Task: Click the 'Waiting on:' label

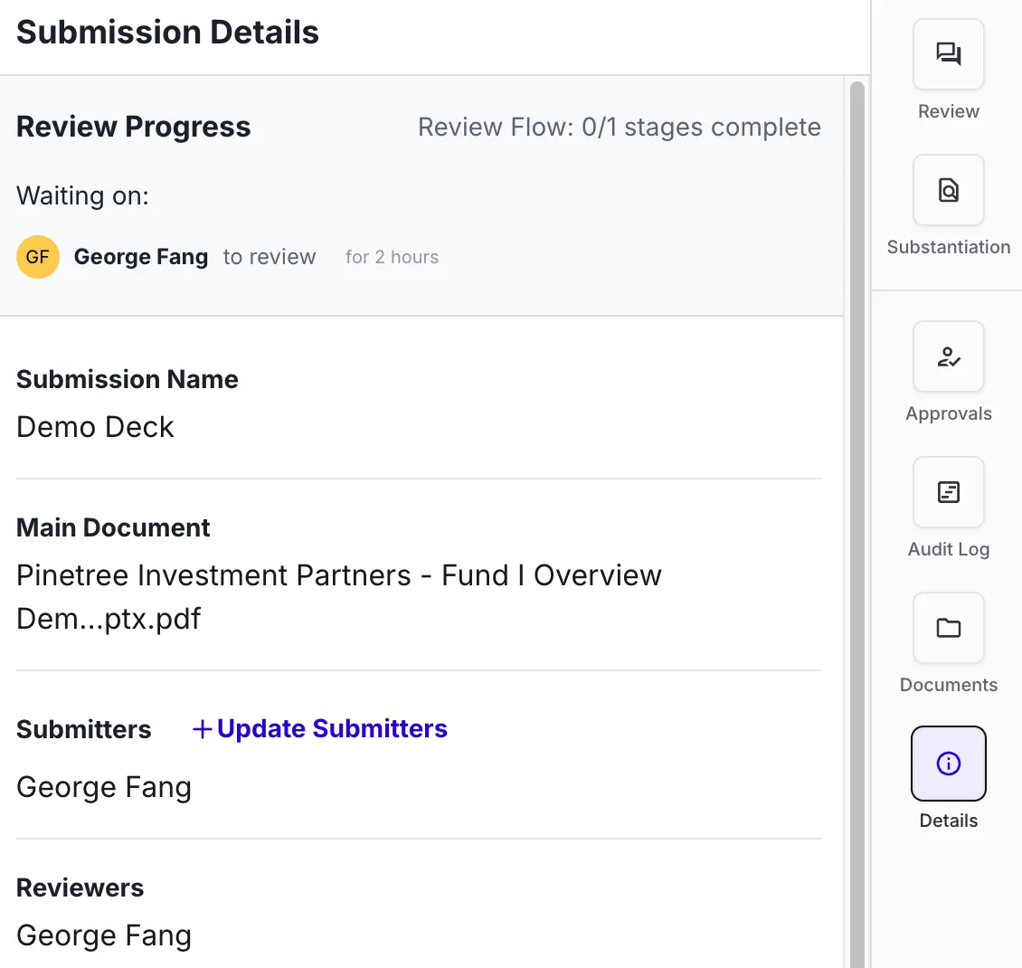Action: pyautogui.click(x=83, y=195)
